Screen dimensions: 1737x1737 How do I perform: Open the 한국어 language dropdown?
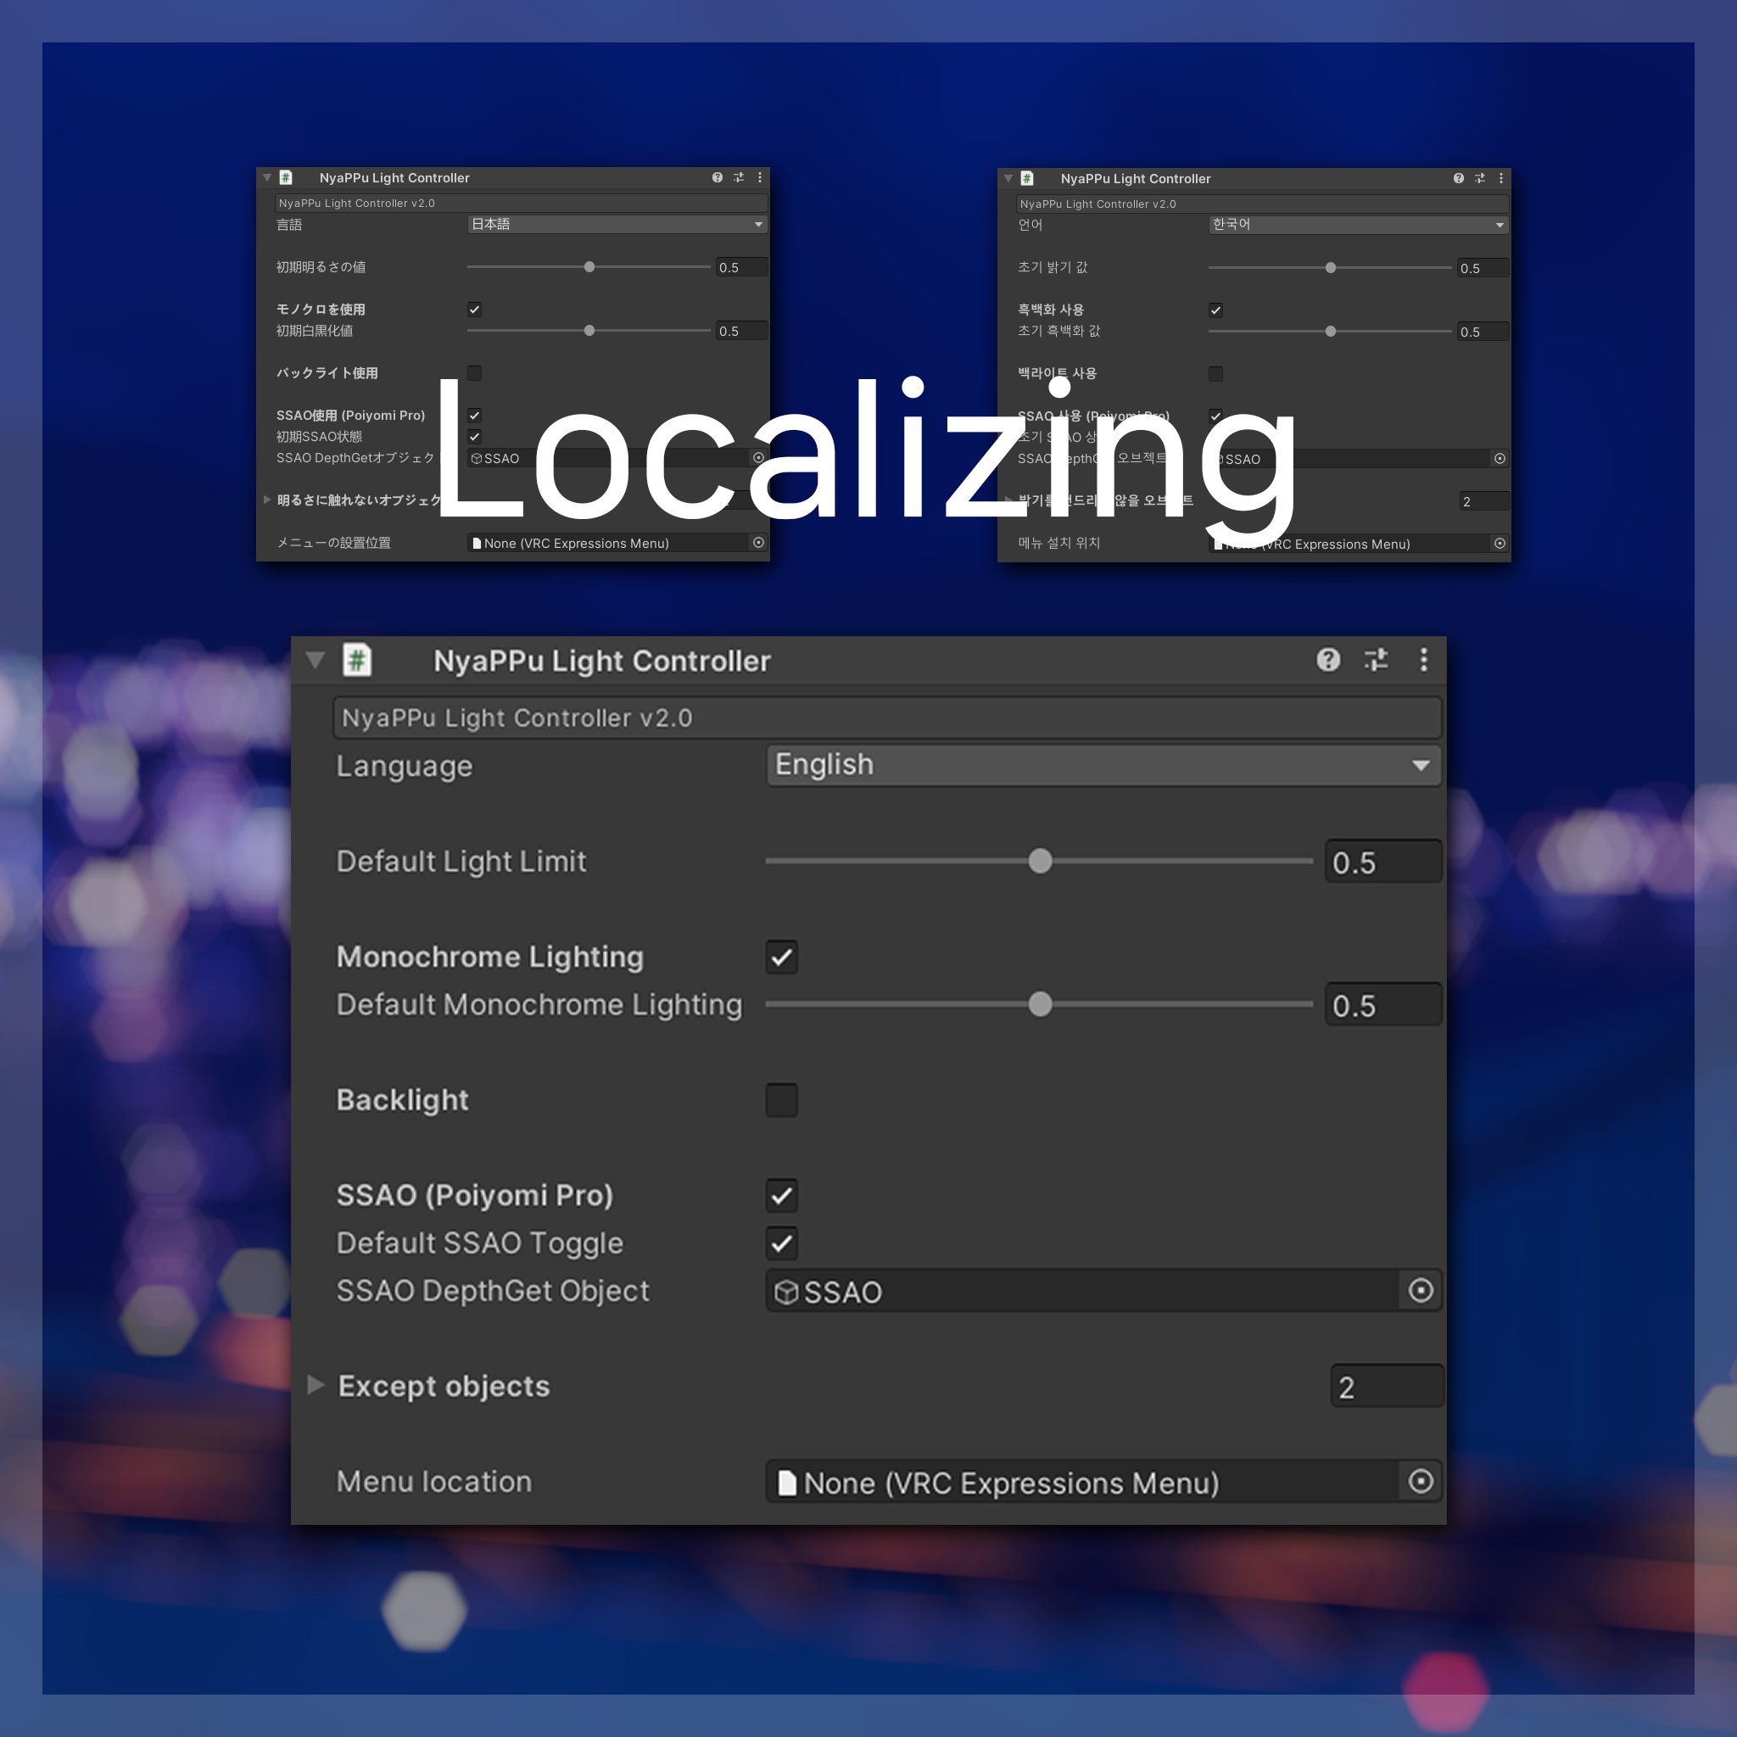(x=1358, y=225)
